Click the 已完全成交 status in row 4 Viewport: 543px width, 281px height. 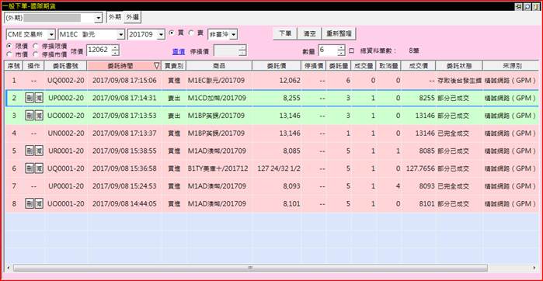454,134
